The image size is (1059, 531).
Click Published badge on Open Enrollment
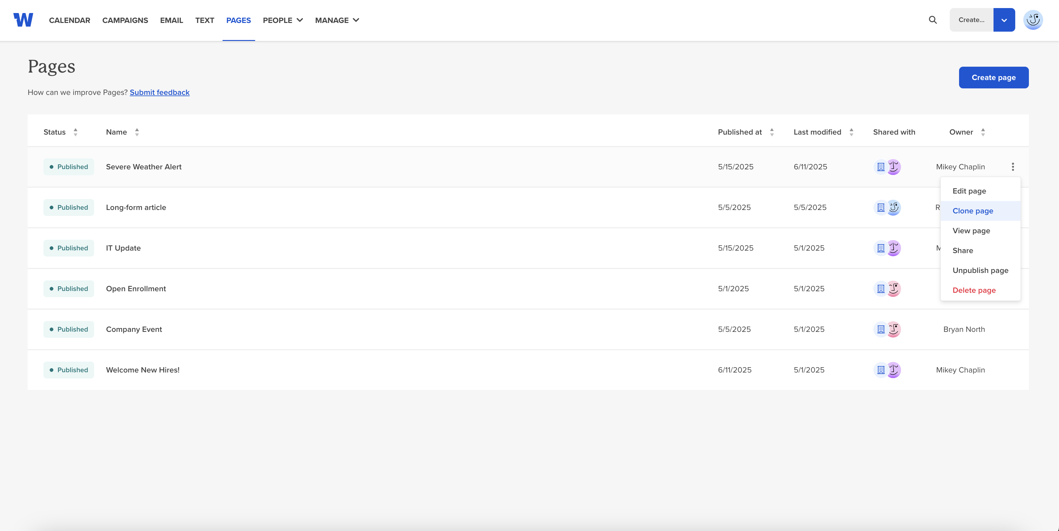(x=69, y=289)
